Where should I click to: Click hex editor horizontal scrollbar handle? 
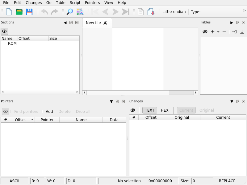128,92
